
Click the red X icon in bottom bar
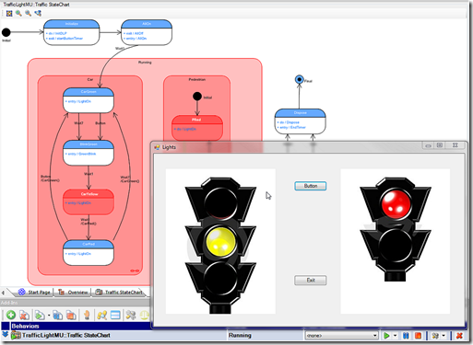pyautogui.click(x=459, y=336)
